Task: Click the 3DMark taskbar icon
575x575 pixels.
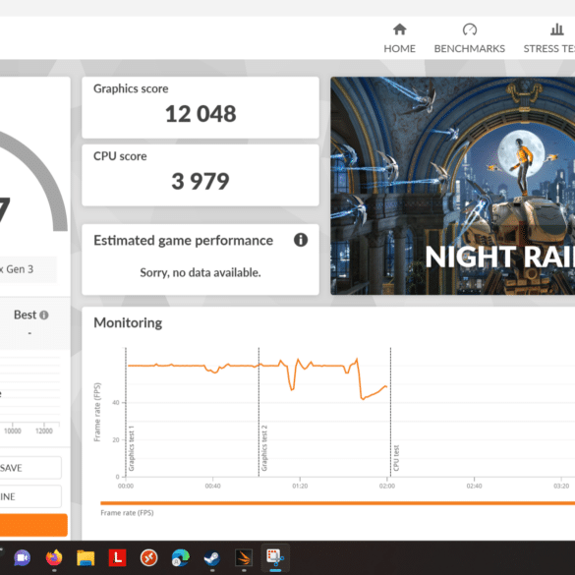Action: [x=244, y=557]
